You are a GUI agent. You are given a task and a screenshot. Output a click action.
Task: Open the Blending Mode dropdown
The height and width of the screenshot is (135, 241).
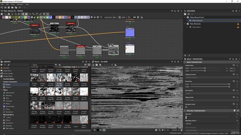click(212, 124)
